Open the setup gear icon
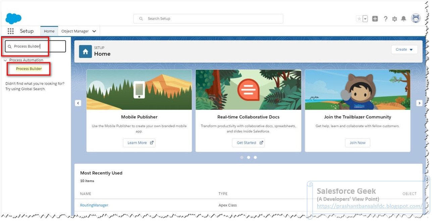 [x=394, y=19]
